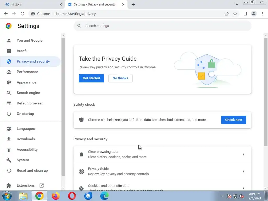The image size is (268, 201).
Task: Click the sidebar scrollbar down arrow
Action: coord(63,188)
